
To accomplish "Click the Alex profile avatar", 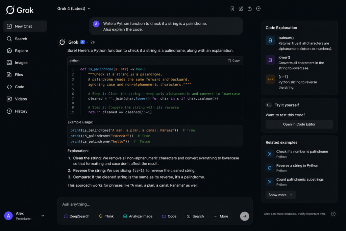I will 8,216.
